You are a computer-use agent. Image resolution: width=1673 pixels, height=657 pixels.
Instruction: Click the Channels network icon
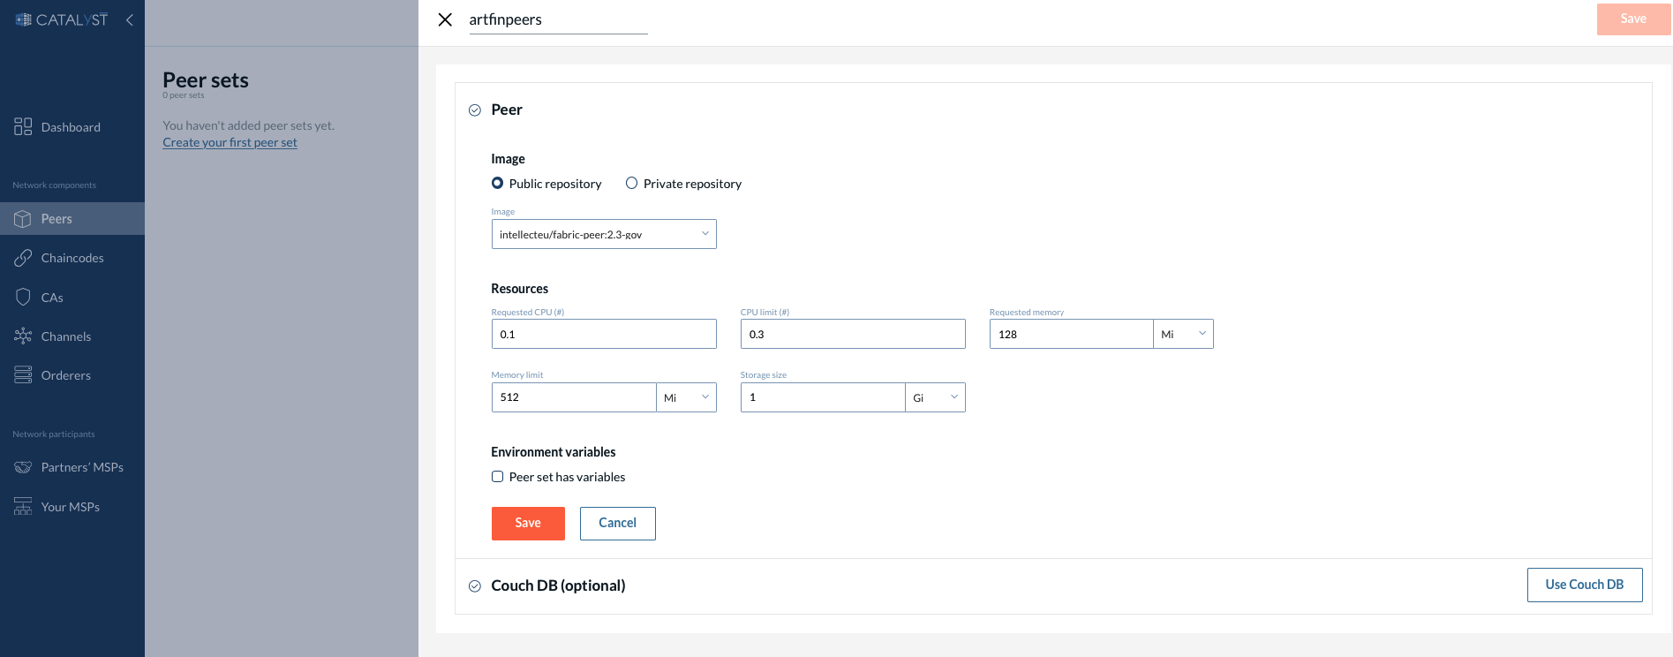23,336
